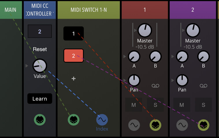Viewport: 219px width, 138px height.
Task: Click channel 1 gray audio wave port
Action: [134, 125]
